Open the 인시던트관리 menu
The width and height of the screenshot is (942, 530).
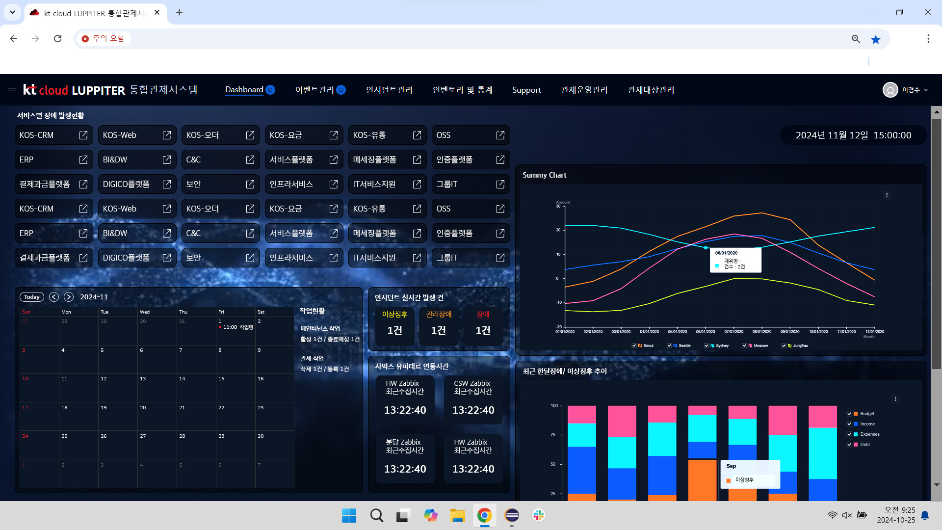coord(389,90)
